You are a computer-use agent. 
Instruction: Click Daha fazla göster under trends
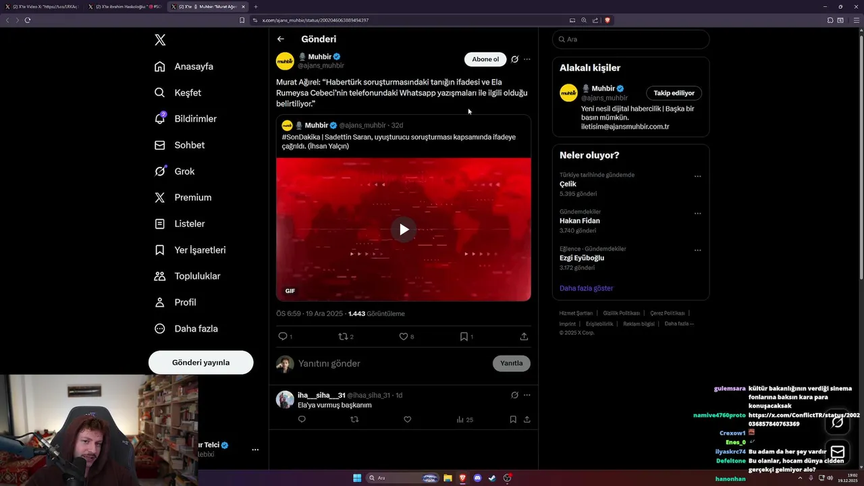pyautogui.click(x=587, y=288)
